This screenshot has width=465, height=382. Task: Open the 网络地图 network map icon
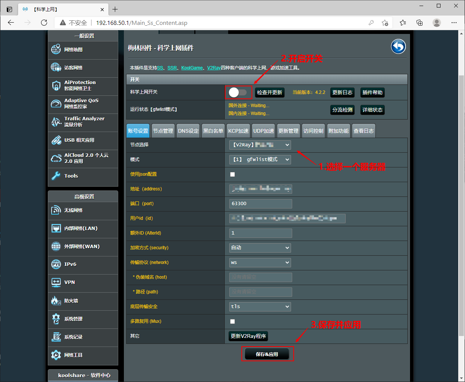point(56,49)
